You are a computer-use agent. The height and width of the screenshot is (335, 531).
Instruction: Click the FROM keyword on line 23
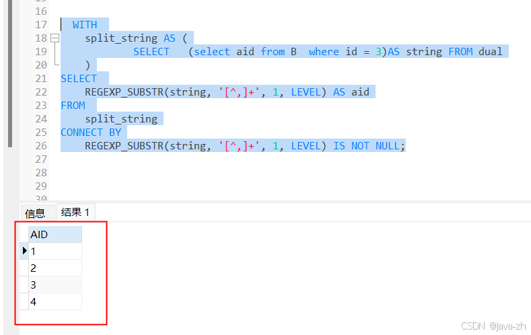73,106
